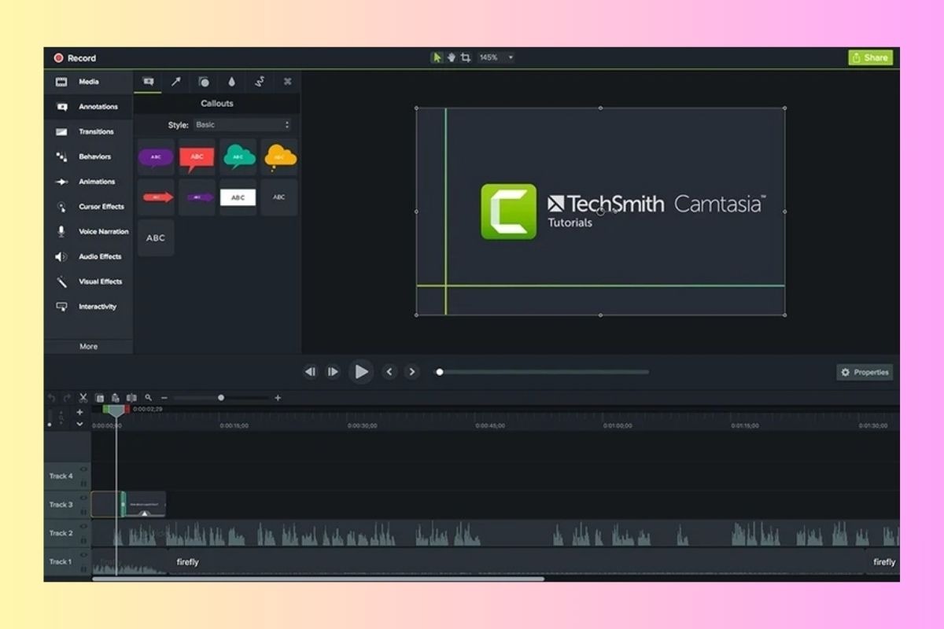Switch to the keystroke callouts tab

point(288,82)
